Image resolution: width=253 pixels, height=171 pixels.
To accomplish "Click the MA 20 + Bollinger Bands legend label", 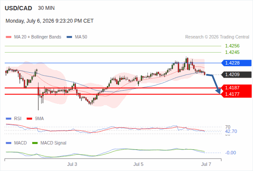I will (x=38, y=37).
